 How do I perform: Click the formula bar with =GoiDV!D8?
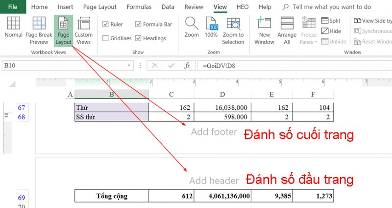(x=294, y=66)
